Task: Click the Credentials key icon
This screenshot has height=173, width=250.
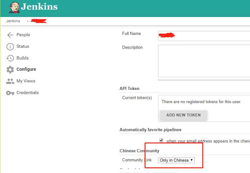Action: click(10, 93)
